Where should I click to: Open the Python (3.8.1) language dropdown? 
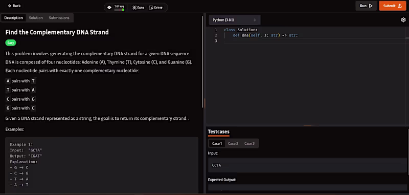coord(234,20)
